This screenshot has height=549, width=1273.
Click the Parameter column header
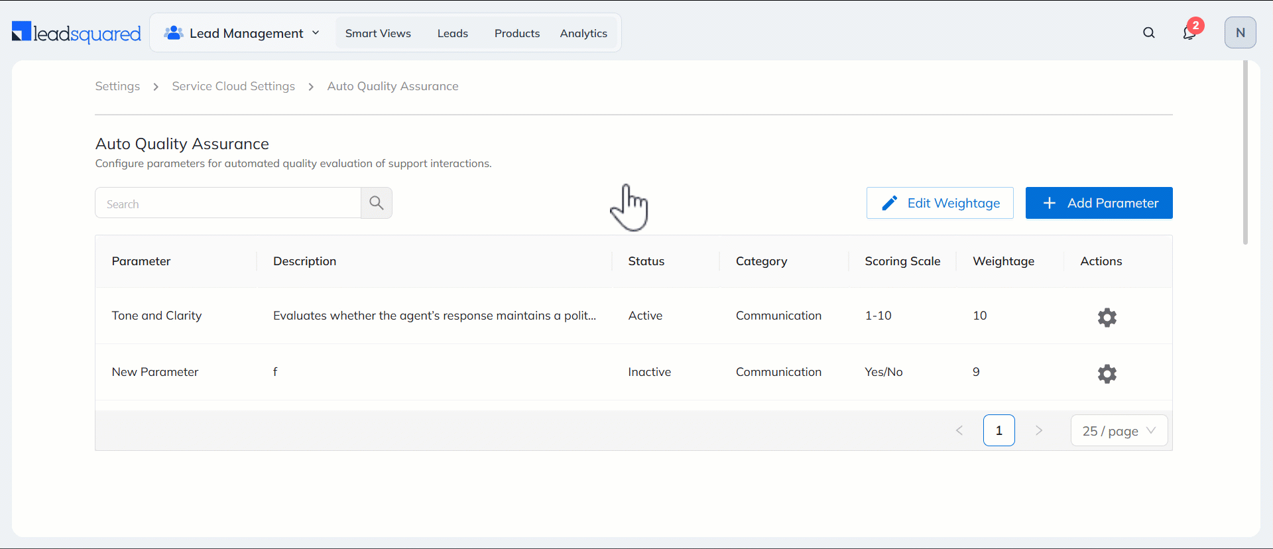(141, 261)
